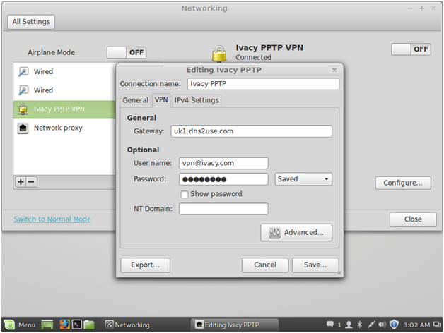Click the show desktop icon in taskbar
The height and width of the screenshot is (333, 444).
pos(47,325)
